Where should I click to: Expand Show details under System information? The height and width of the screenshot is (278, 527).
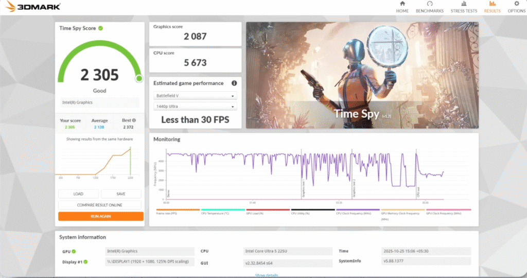267,275
